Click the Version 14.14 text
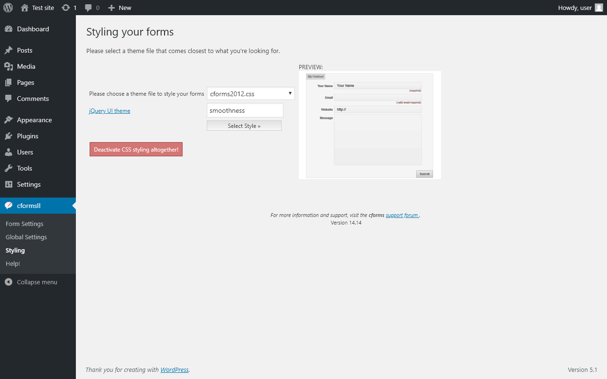The height and width of the screenshot is (379, 607). click(x=346, y=223)
